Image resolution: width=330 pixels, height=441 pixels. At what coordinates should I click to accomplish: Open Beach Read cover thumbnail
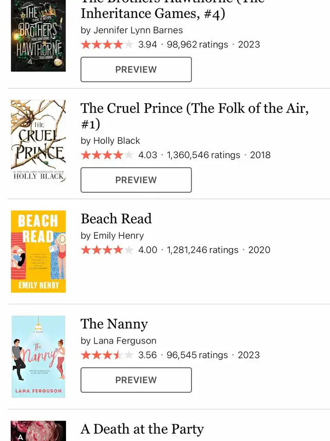pos(38,252)
